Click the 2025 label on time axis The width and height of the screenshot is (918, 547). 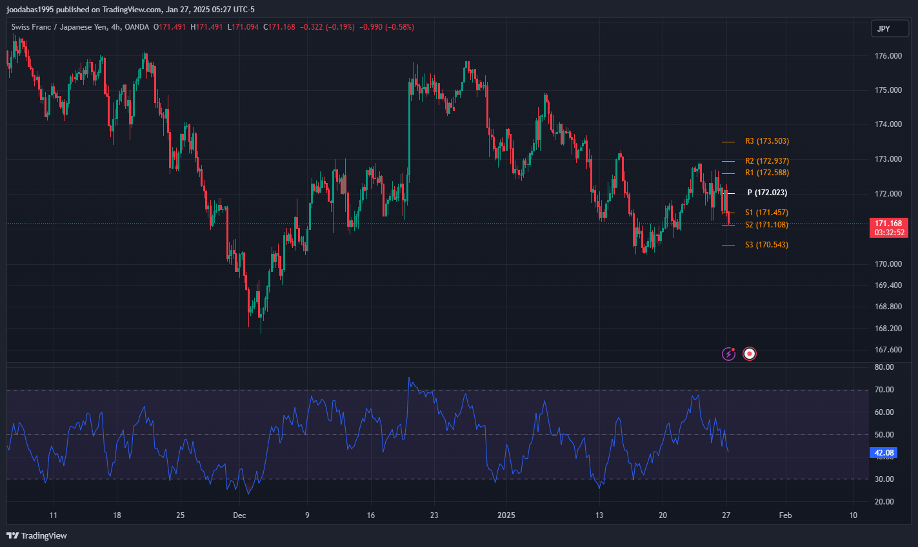point(506,515)
